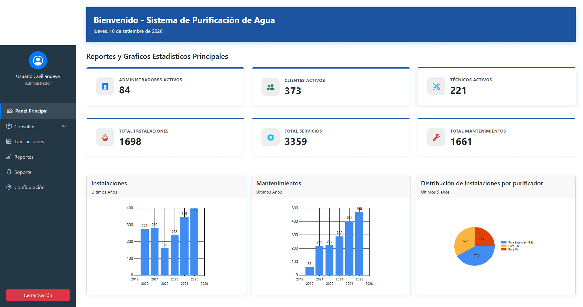Click the Técnicos Activos tools icon
Viewport: 583px width, 307px height.
tap(436, 86)
